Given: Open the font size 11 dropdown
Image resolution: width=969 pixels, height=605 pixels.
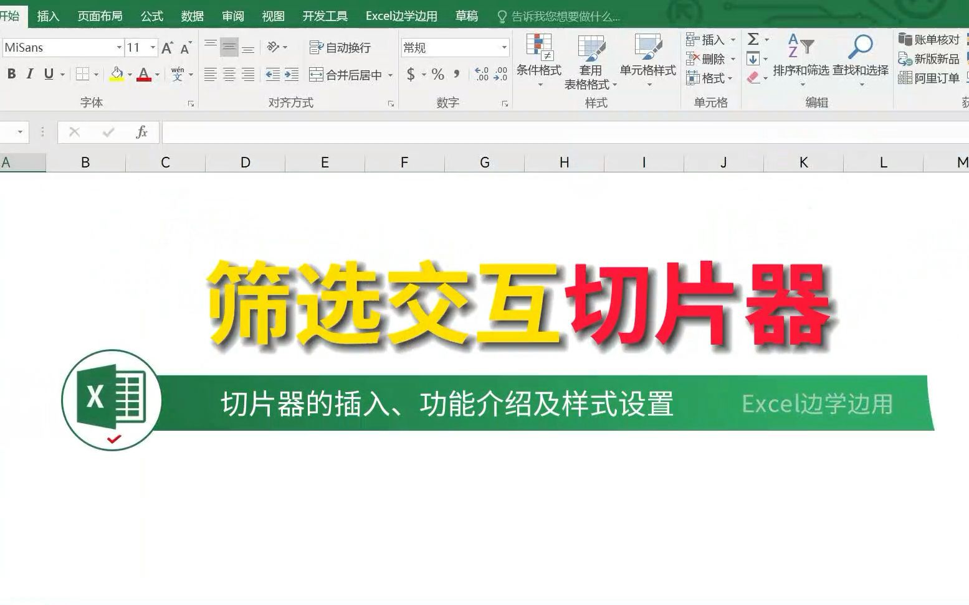Looking at the screenshot, I should [x=153, y=47].
